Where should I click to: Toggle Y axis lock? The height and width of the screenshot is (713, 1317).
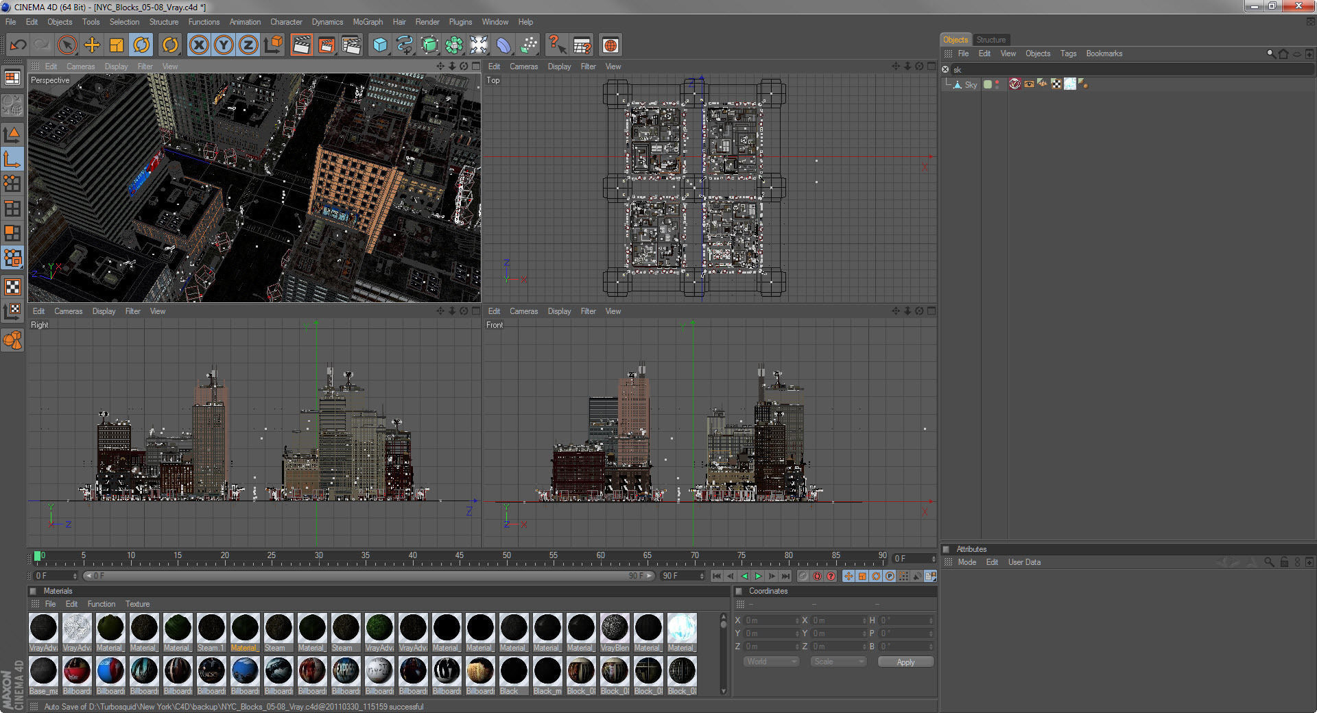[224, 45]
